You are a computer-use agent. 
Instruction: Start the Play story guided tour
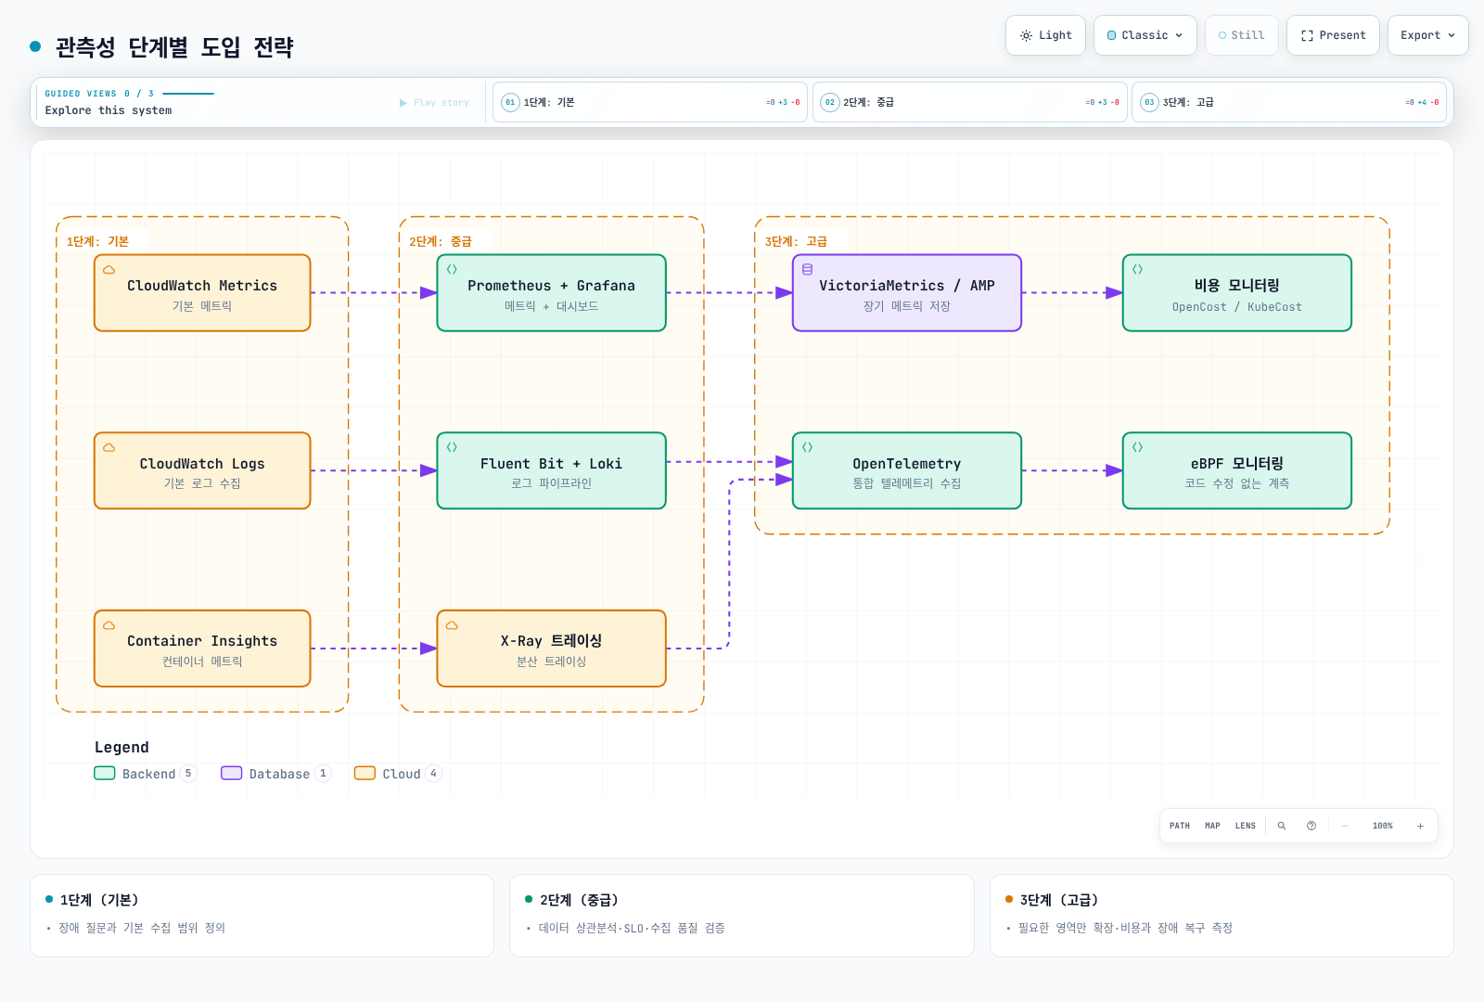(434, 103)
